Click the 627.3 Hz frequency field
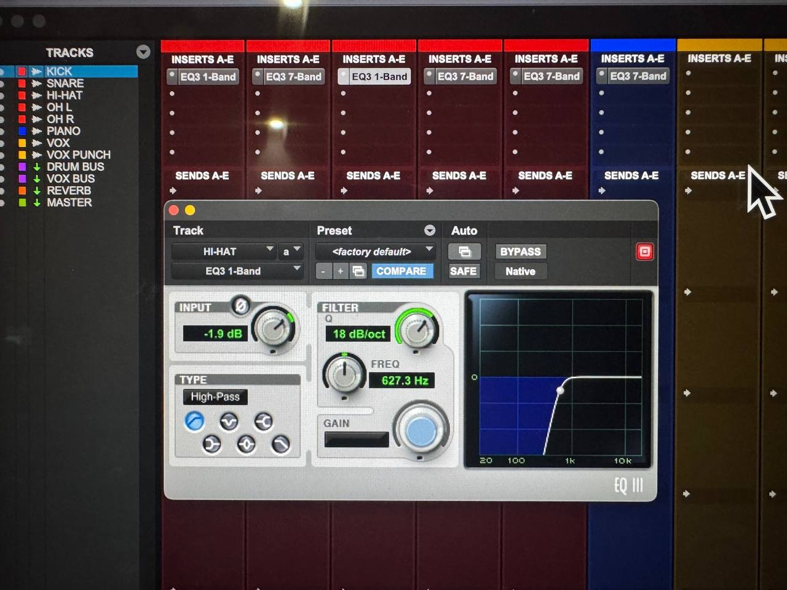Viewport: 787px width, 590px height. 404,380
